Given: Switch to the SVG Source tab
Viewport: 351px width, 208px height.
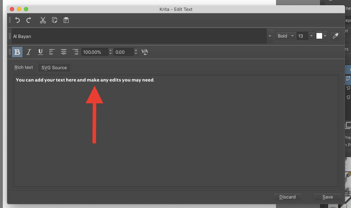Looking at the screenshot, I should coord(54,67).
